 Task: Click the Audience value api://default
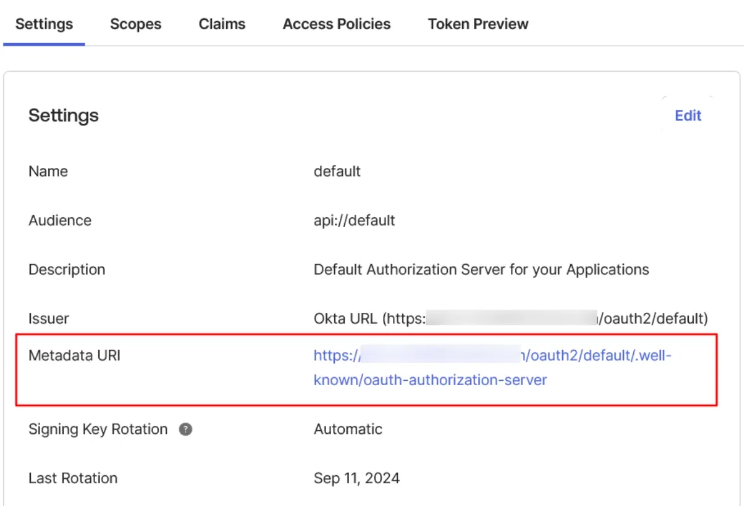coord(355,220)
